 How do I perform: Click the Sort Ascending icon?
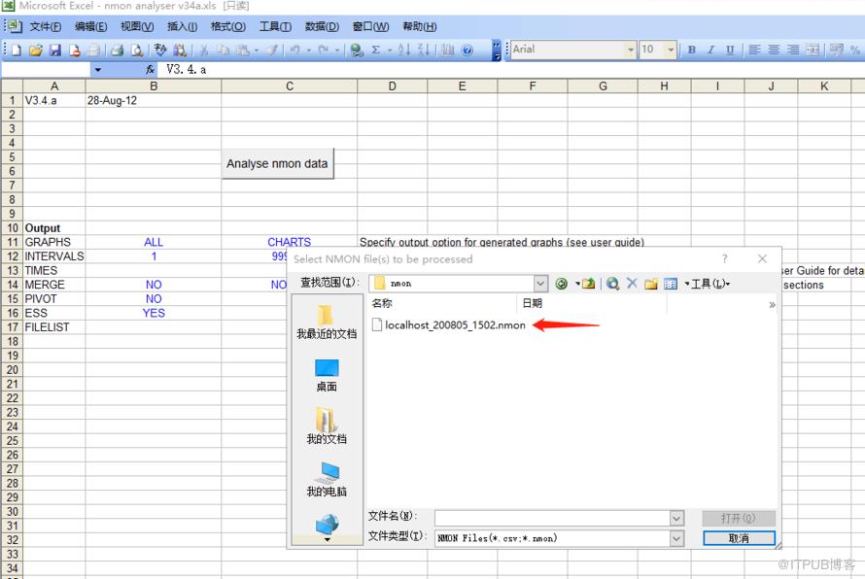403,51
